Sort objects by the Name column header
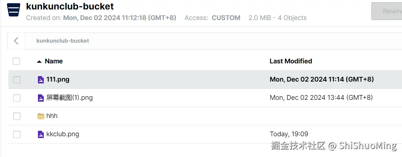This screenshot has height=157, width=402. 54,61
